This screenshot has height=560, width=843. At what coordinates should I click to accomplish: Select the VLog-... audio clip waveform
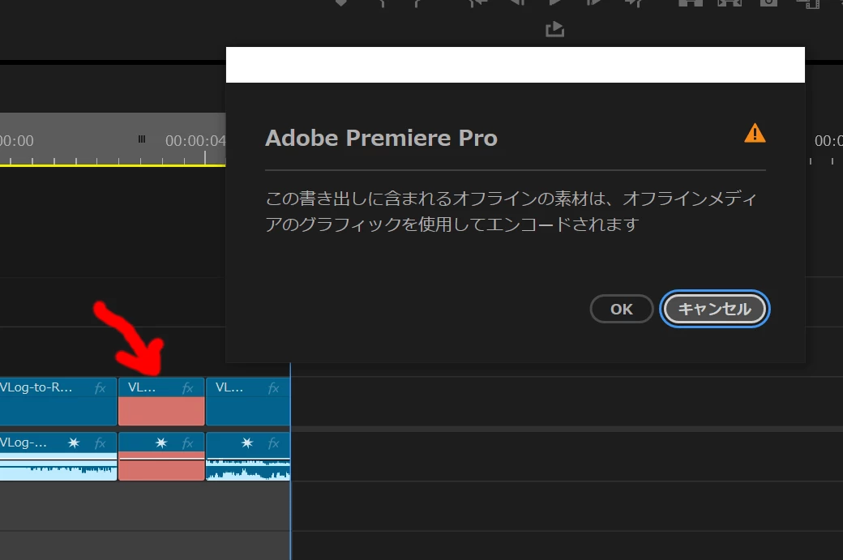(x=58, y=467)
